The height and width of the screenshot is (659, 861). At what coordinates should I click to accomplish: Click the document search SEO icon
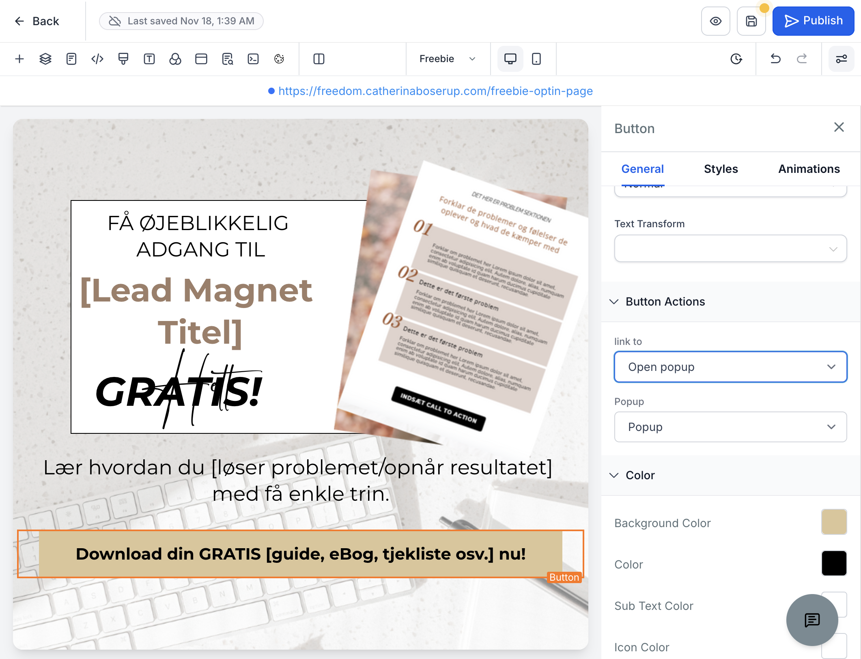(x=227, y=59)
